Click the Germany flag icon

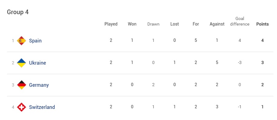tap(22, 85)
